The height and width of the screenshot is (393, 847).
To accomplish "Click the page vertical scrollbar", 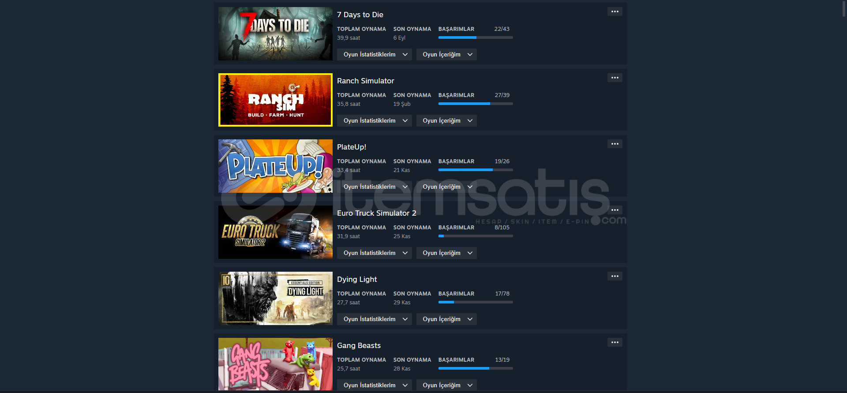I will click(844, 196).
